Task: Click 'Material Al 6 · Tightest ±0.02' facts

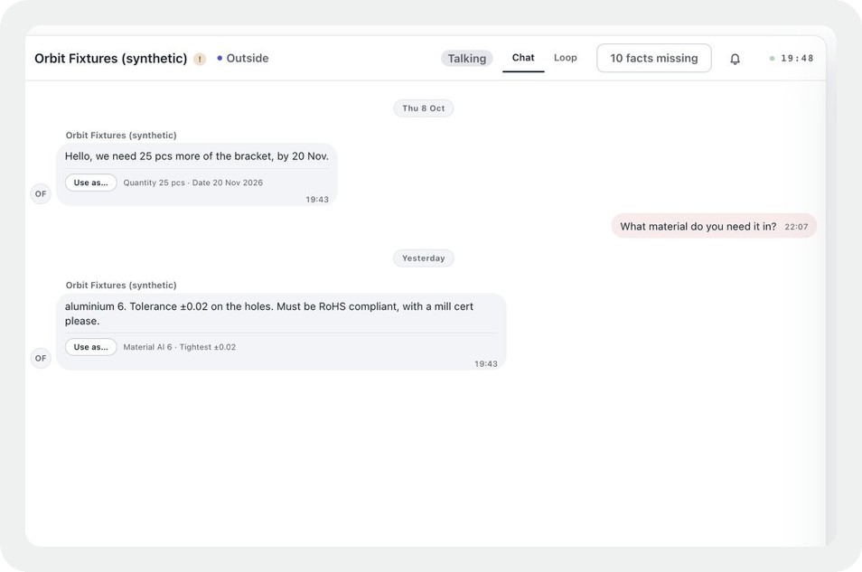Action: coord(179,347)
